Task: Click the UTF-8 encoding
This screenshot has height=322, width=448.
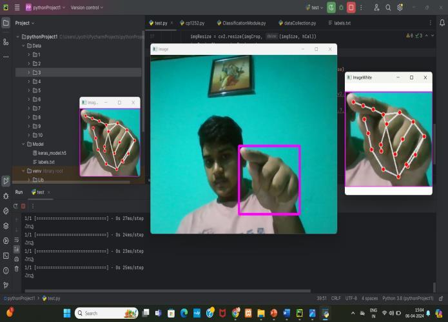Action: (x=351, y=298)
